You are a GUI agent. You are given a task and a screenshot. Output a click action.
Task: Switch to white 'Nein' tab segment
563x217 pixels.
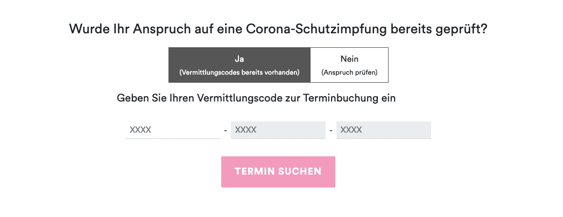[349, 65]
